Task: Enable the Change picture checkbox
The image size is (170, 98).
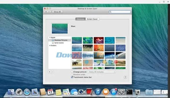Action: pos(72,72)
